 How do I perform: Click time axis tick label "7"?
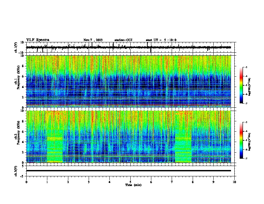click(172, 182)
